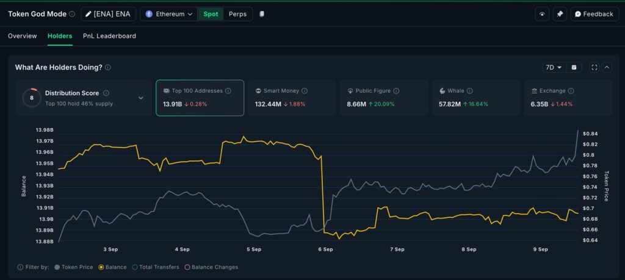The image size is (625, 280).
Task: Switch to the Overview tab
Action: coord(23,36)
